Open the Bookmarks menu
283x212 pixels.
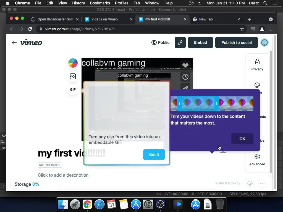100,3
